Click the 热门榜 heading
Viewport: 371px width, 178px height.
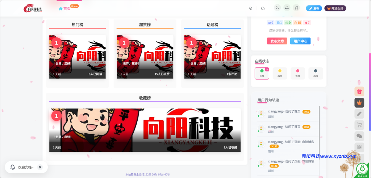78,25
